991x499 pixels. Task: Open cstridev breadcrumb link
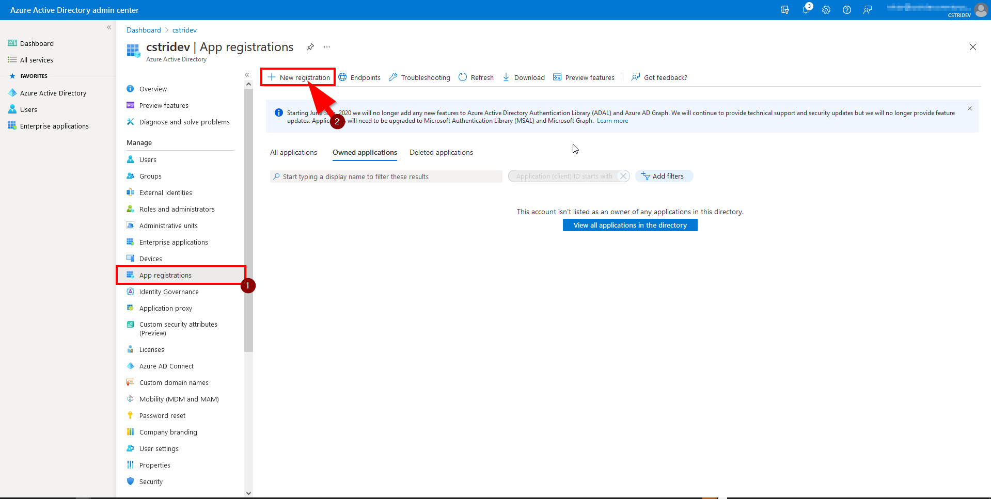[x=184, y=30]
